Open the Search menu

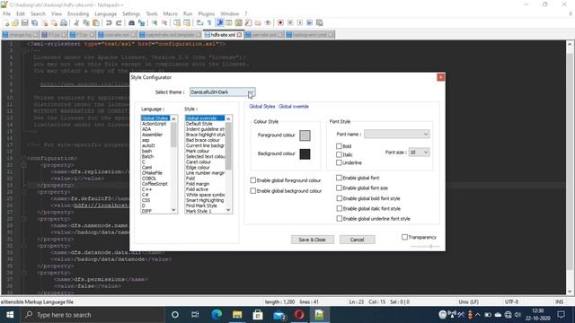pos(38,13)
